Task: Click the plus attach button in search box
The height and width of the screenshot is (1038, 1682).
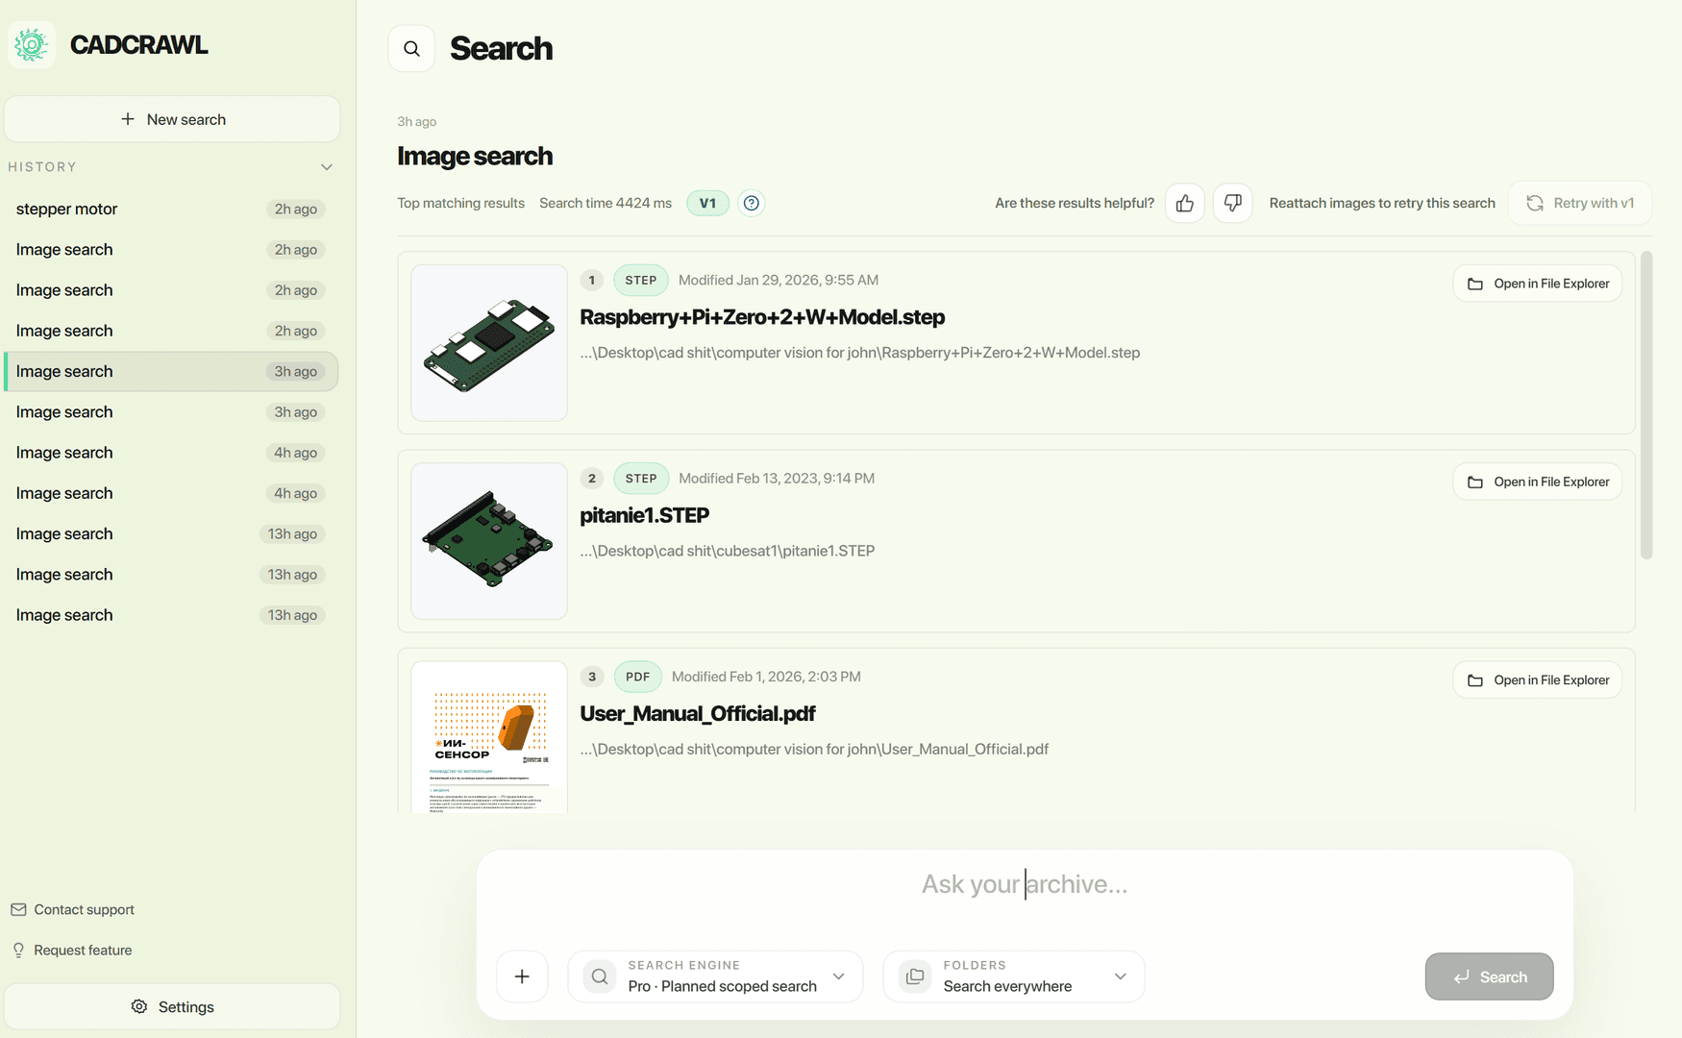Action: 522,976
